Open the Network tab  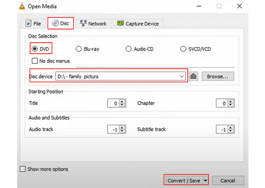[93, 24]
